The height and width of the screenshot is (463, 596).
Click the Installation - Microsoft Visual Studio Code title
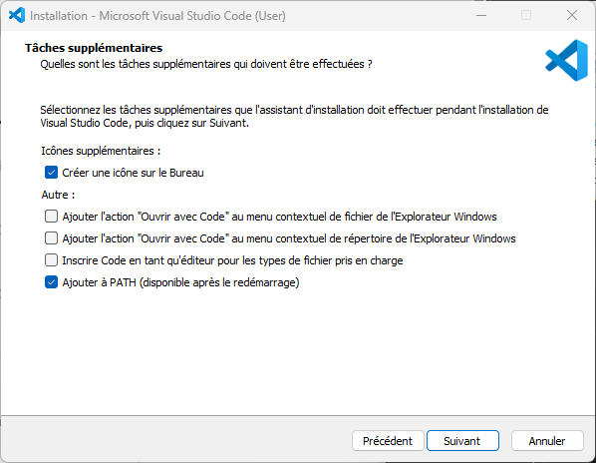coord(157,16)
